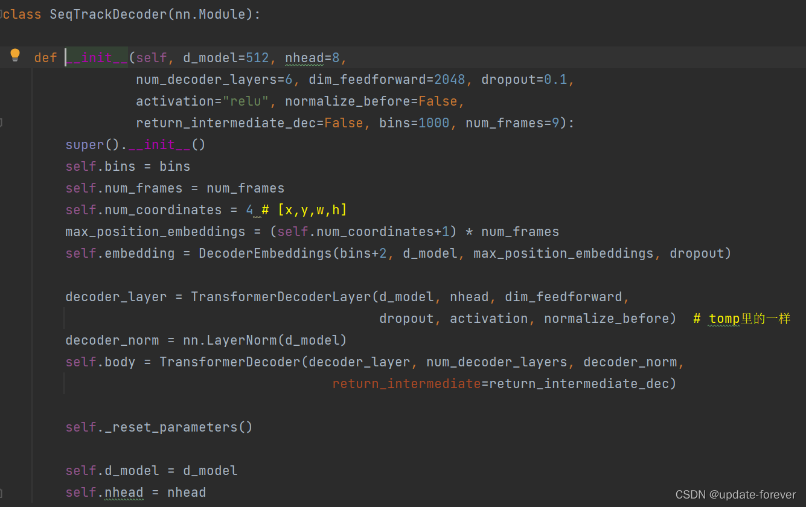Viewport: 806px width, 507px height.
Task: Click the bins+2 argument
Action: click(x=363, y=253)
